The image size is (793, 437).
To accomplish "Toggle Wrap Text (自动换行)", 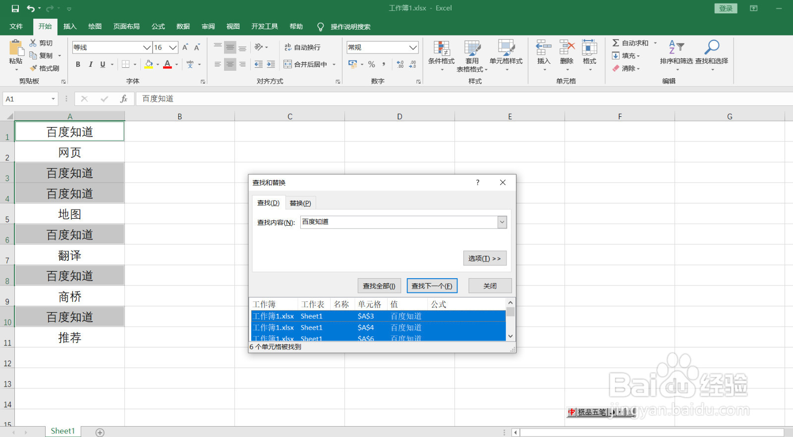I will [x=302, y=48].
